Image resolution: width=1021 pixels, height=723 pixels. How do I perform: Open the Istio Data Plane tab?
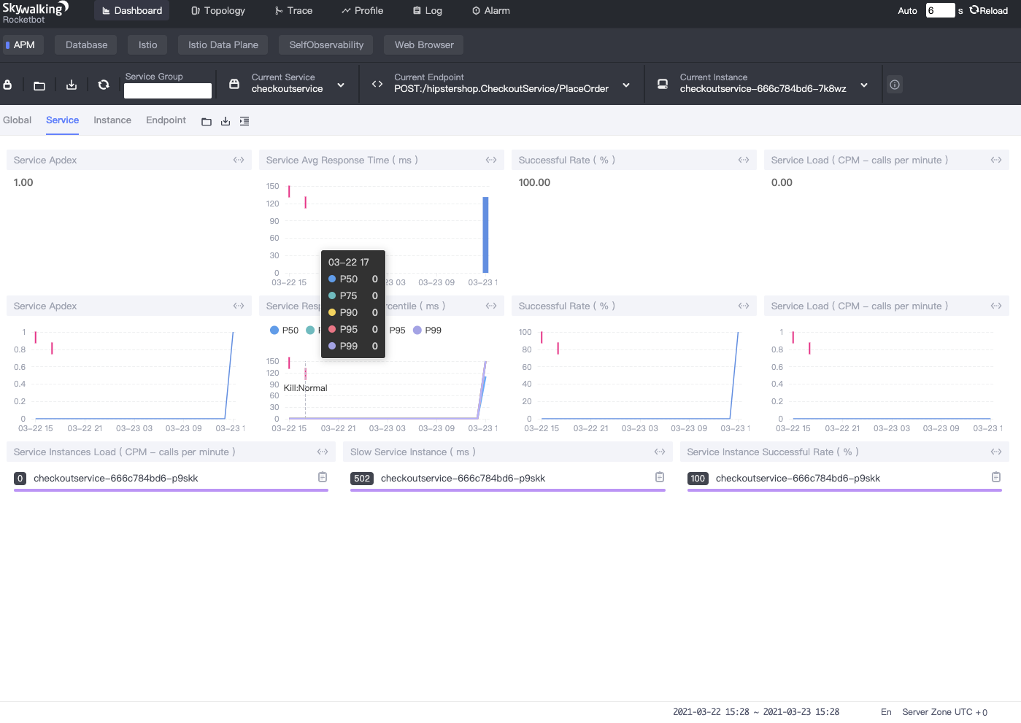click(x=223, y=45)
